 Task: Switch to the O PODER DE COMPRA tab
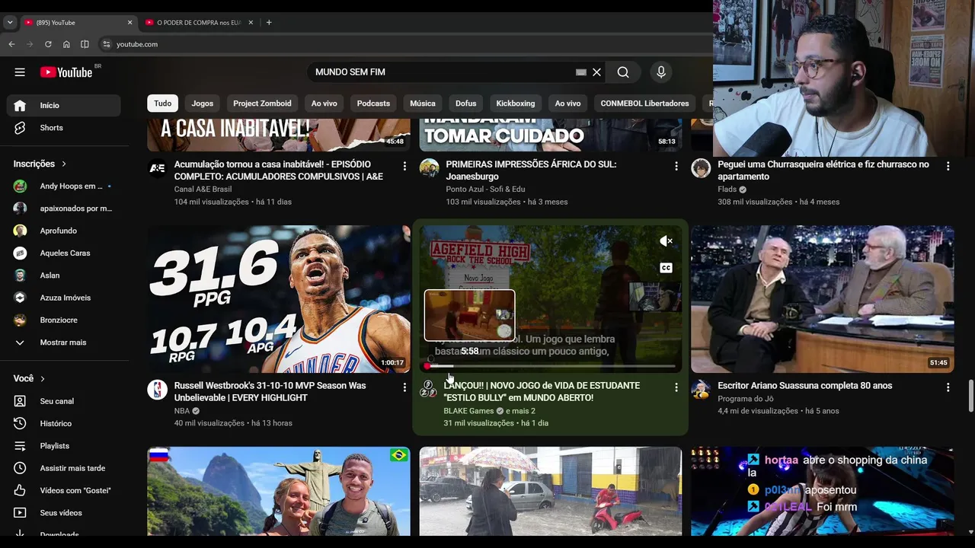click(199, 23)
